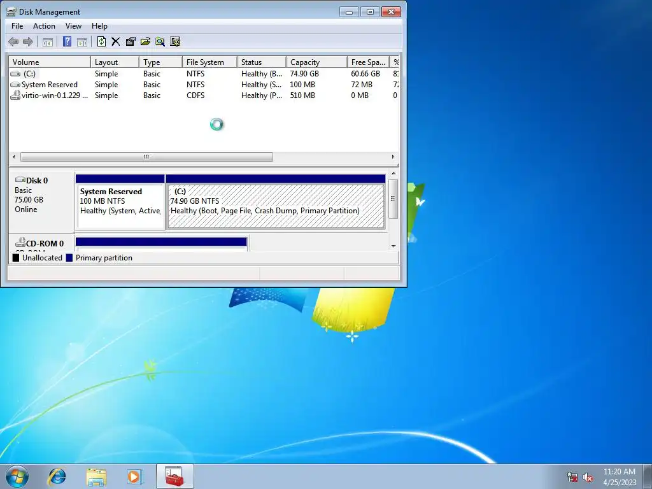The image size is (652, 489).
Task: Click the 60.66 GB free space cell
Action: (x=365, y=74)
